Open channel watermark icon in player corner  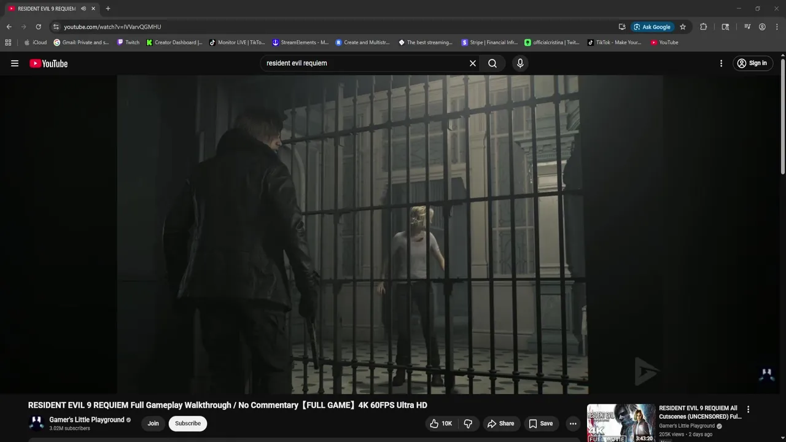[767, 374]
